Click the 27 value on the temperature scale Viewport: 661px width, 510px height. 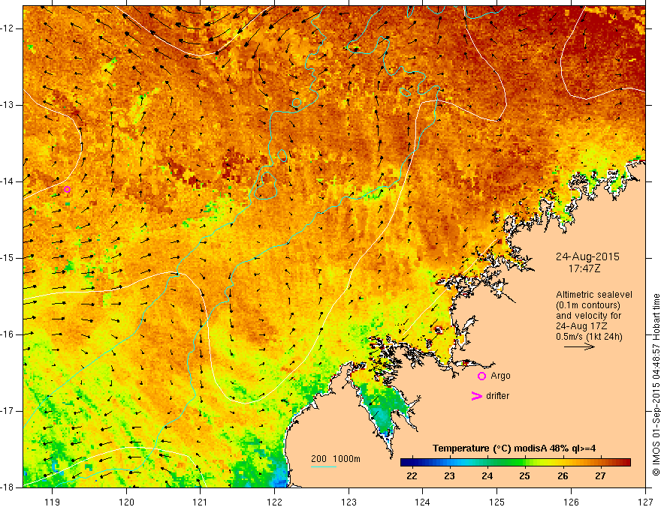tap(600, 476)
